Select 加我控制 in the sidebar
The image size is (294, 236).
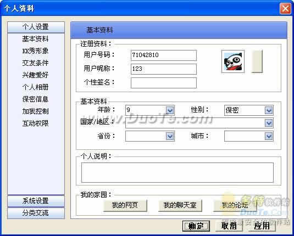(x=35, y=111)
